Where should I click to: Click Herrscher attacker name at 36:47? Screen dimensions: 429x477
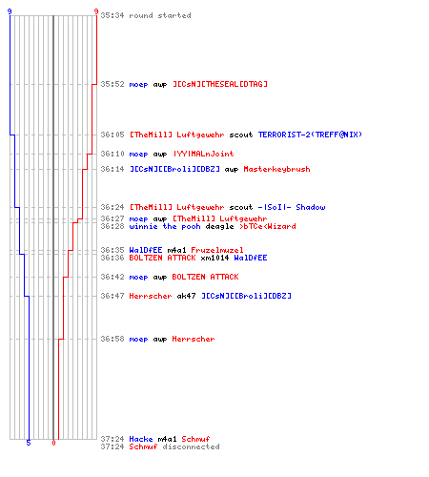tap(151, 296)
